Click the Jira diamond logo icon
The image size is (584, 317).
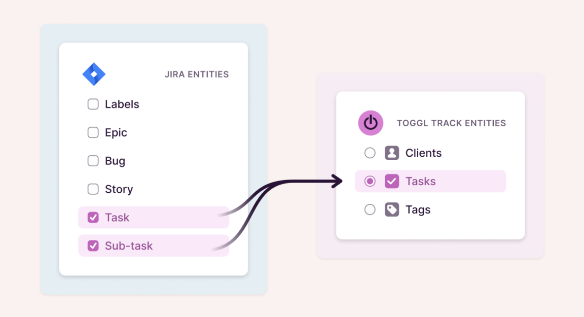point(94,74)
